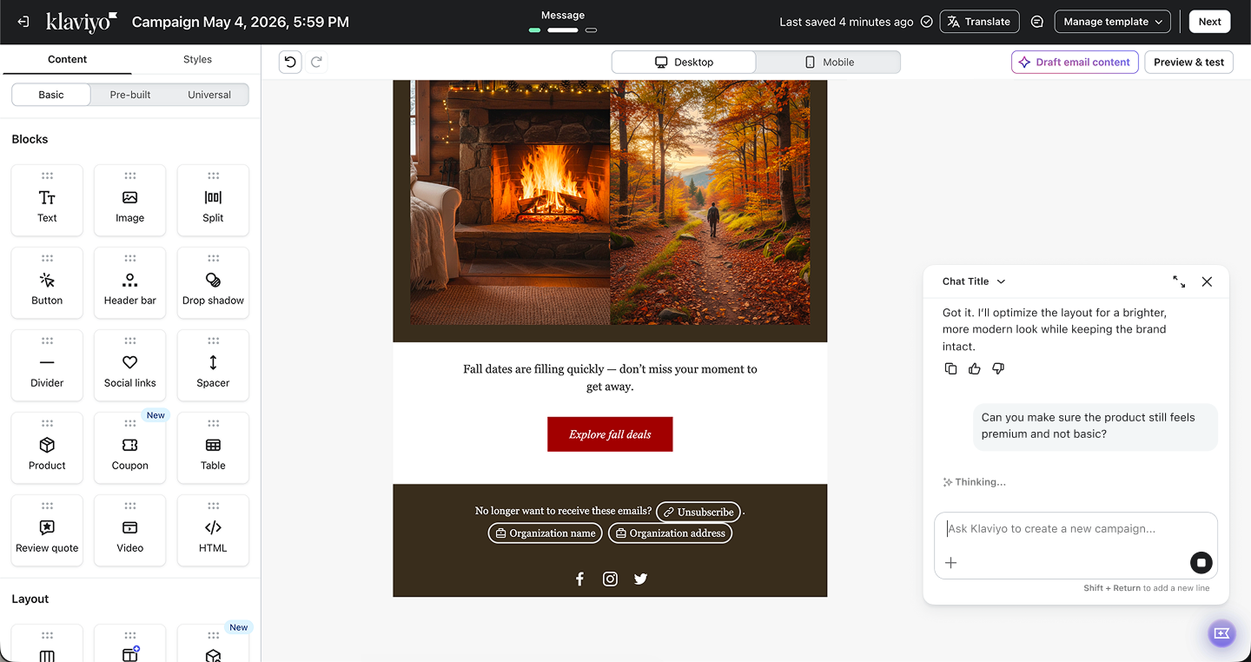Click the Unsubscribe tag in footer

[698, 512]
